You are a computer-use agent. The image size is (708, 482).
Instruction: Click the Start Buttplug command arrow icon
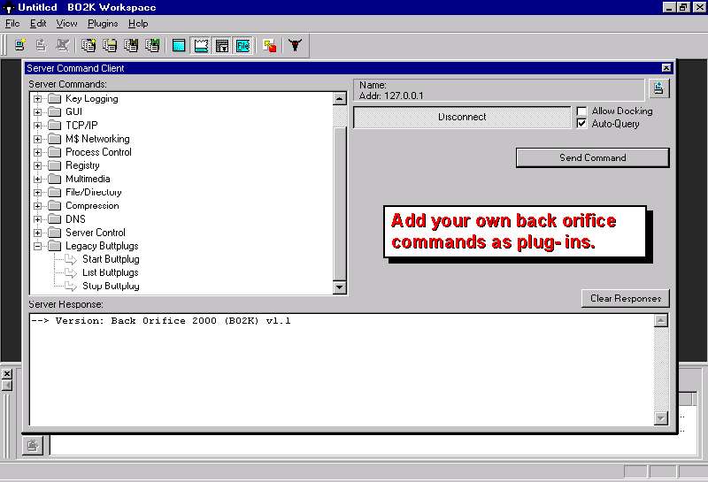pyautogui.click(x=71, y=259)
